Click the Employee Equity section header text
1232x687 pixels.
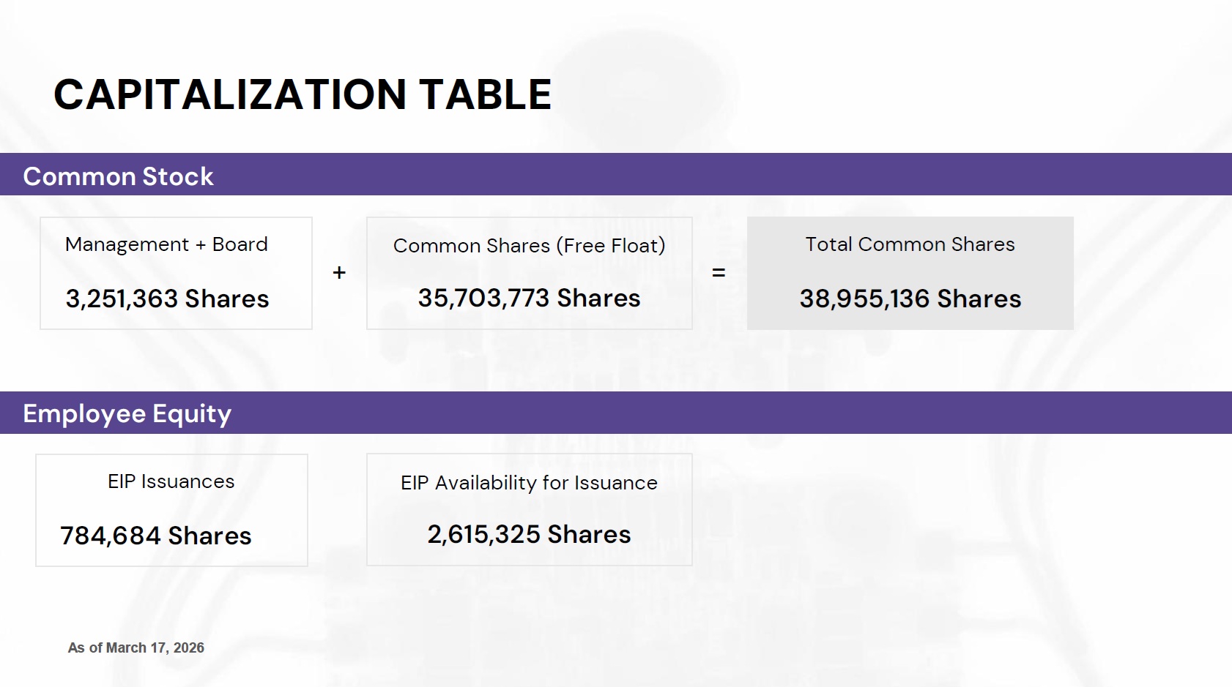tap(127, 413)
